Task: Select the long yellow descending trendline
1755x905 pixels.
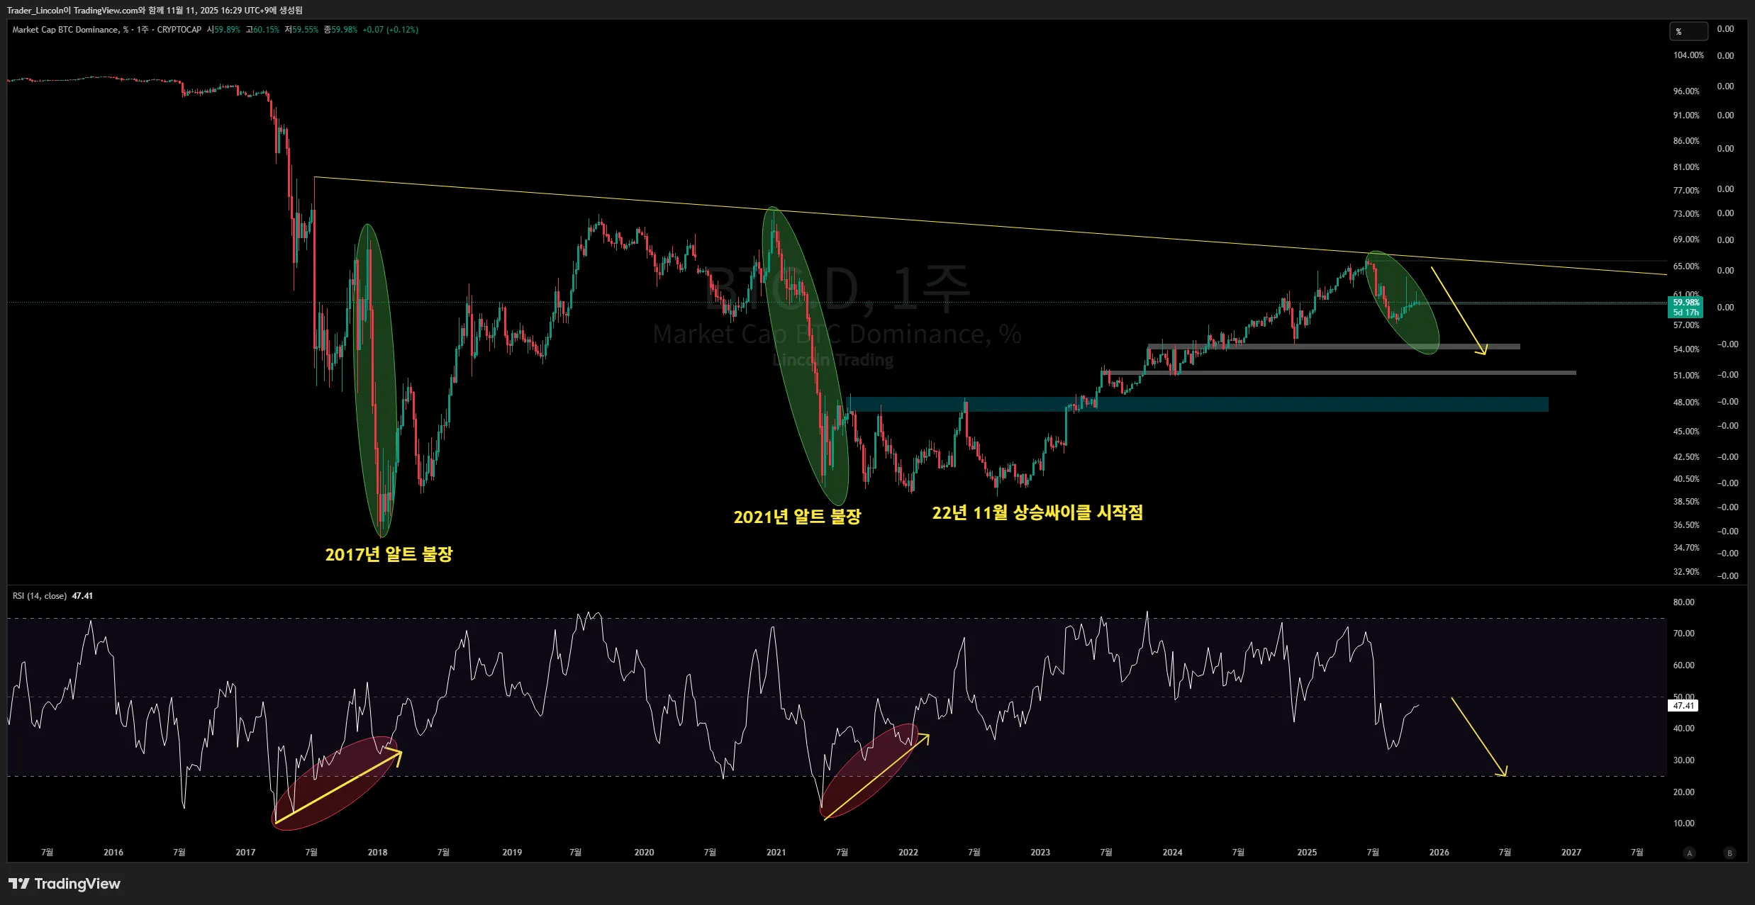Action: point(993,225)
